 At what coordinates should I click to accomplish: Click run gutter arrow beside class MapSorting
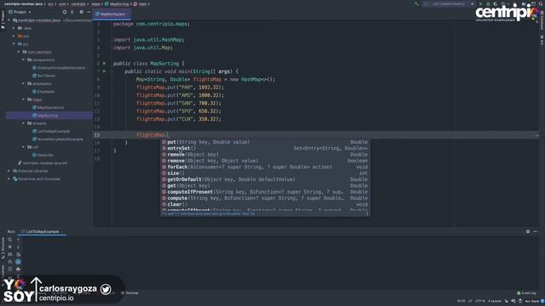(x=104, y=64)
